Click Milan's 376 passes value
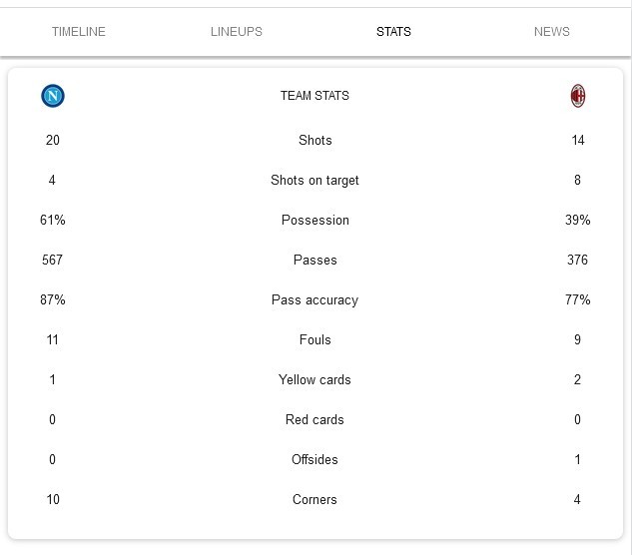632x555 pixels. (577, 261)
